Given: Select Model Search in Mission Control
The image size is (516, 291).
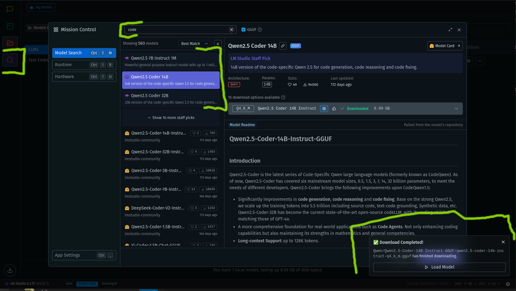Looking at the screenshot, I should (x=84, y=53).
